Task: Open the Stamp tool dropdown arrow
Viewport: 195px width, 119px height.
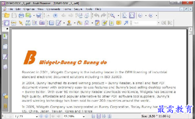Action: (75, 23)
